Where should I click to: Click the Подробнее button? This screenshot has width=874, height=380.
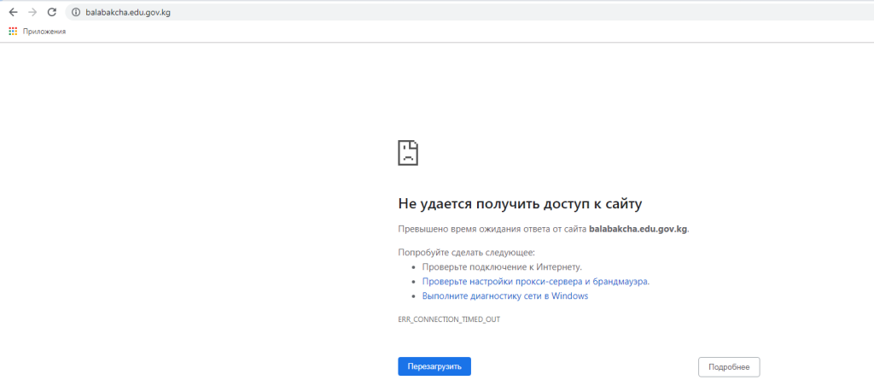[728, 366]
